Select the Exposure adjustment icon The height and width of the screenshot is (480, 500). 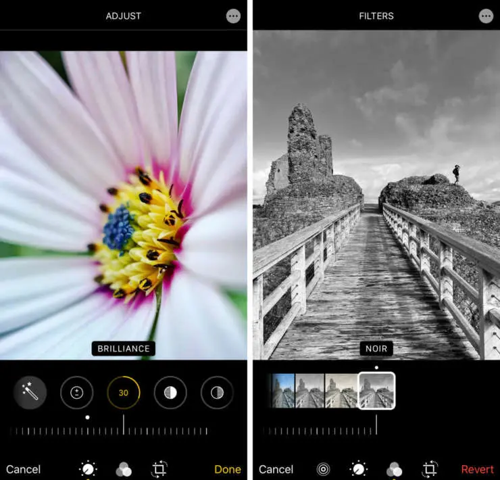point(77,393)
